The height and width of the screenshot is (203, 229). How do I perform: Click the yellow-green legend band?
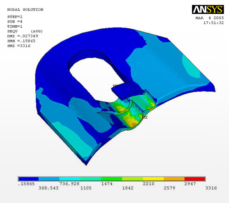point(132,179)
